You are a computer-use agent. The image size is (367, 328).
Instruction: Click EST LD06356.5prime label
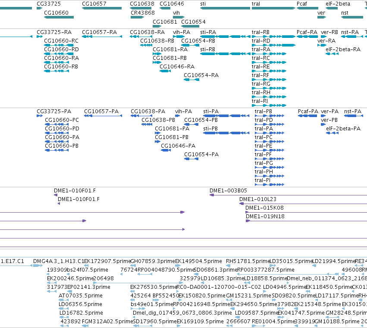click(x=80, y=304)
